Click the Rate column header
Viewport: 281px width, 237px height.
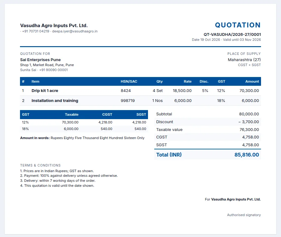188,81
